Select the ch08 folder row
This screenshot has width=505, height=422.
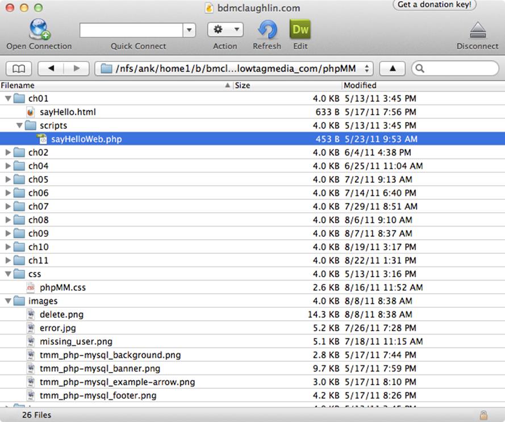point(252,220)
